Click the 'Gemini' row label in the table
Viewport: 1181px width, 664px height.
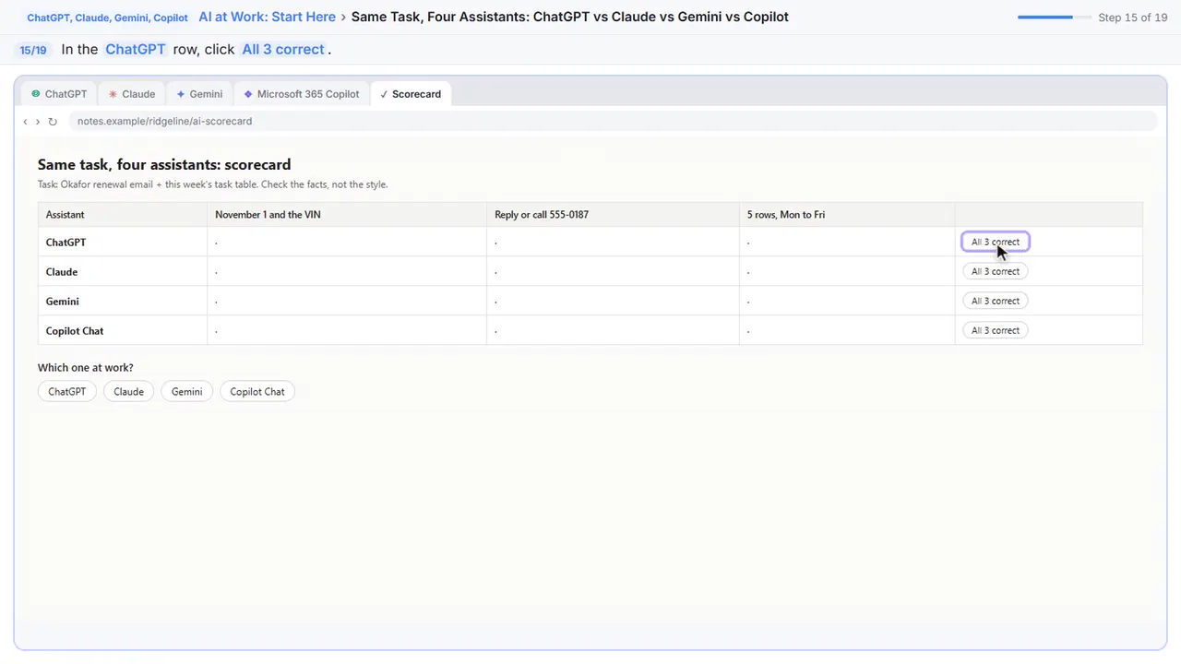tap(63, 302)
